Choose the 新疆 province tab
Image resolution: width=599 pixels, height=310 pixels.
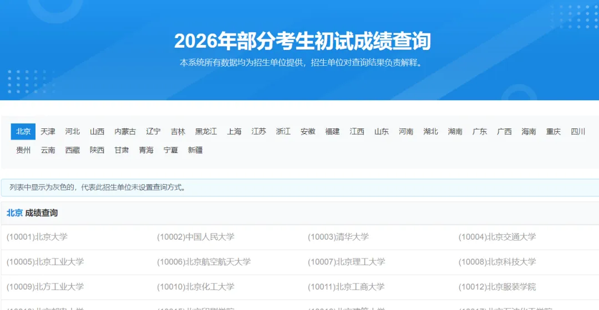195,150
